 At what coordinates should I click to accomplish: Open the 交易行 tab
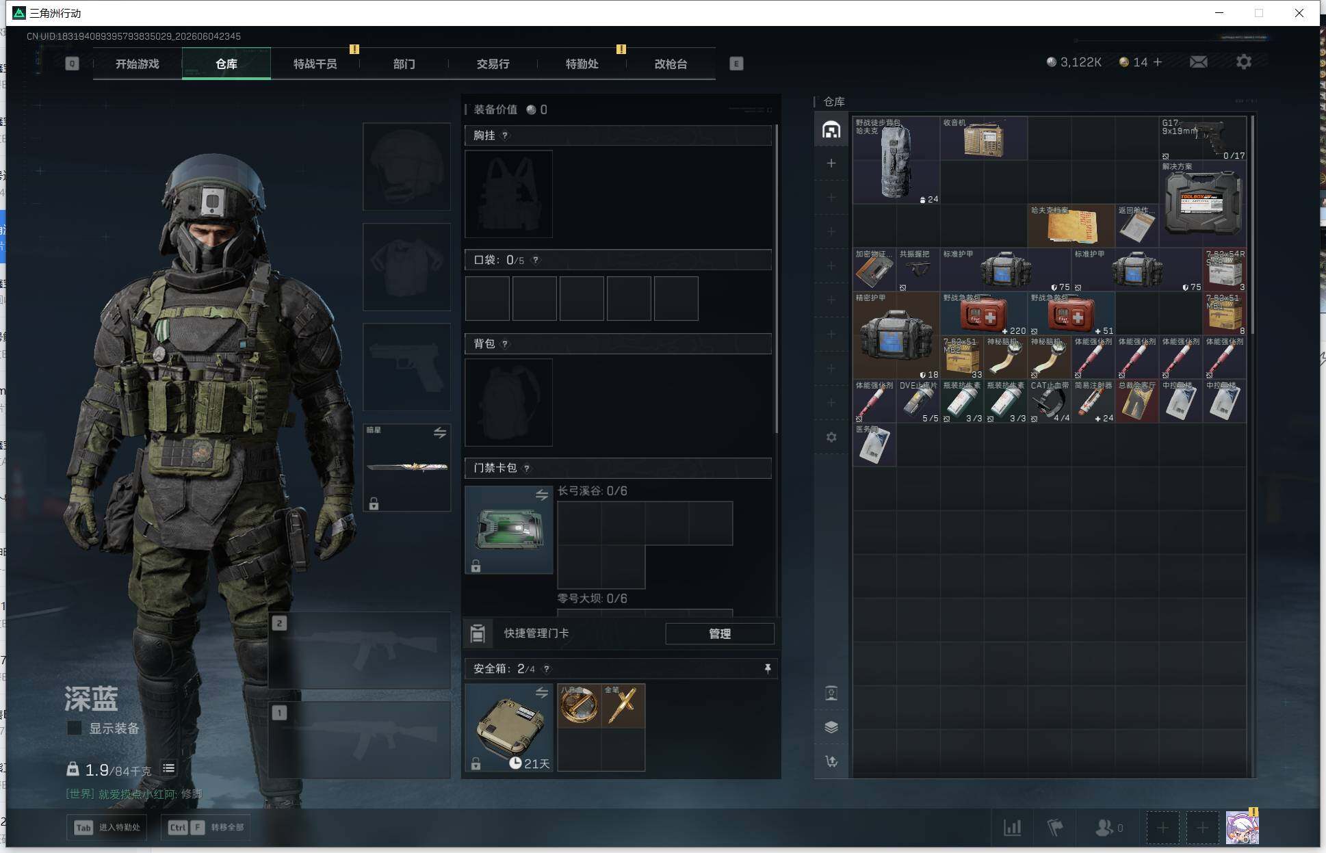click(x=493, y=64)
